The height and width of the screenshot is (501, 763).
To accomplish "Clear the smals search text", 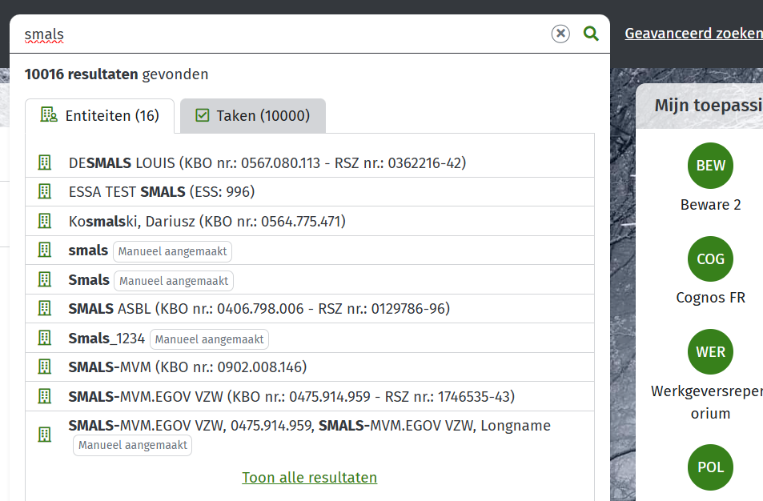I will pyautogui.click(x=560, y=34).
